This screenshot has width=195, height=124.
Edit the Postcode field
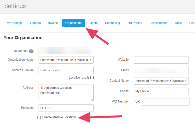tap(66, 108)
